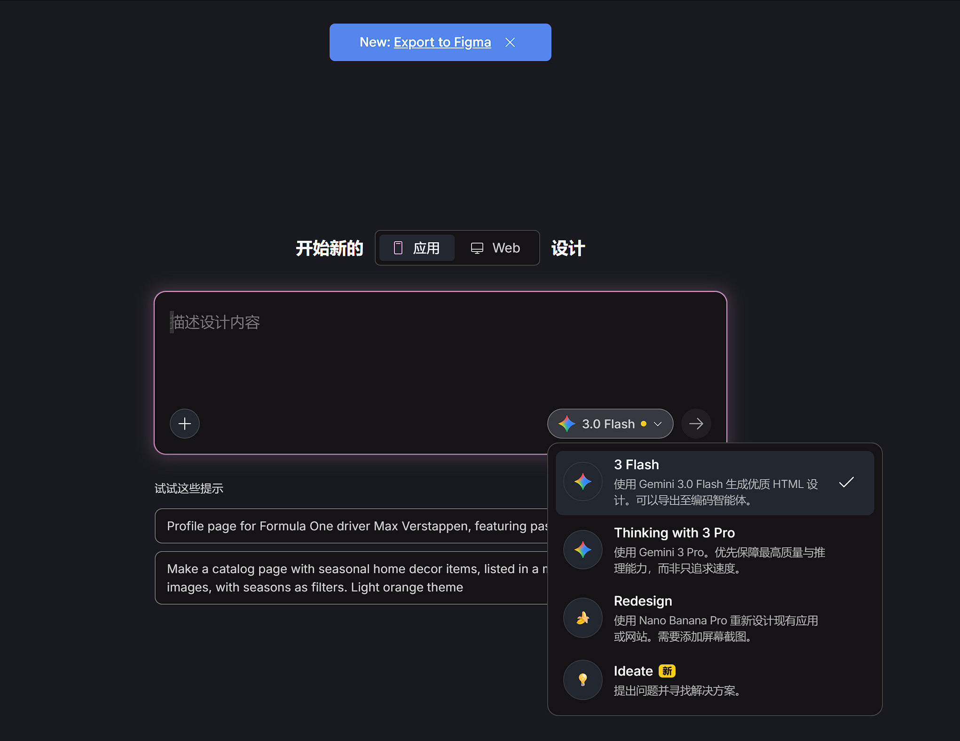Click the plus attachment button
Screen dimensions: 960x741
coord(185,424)
